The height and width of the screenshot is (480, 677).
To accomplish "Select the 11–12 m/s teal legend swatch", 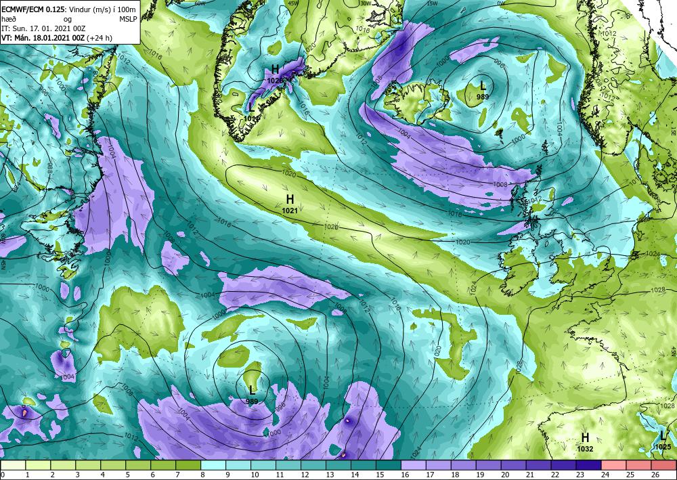I will click(x=289, y=465).
